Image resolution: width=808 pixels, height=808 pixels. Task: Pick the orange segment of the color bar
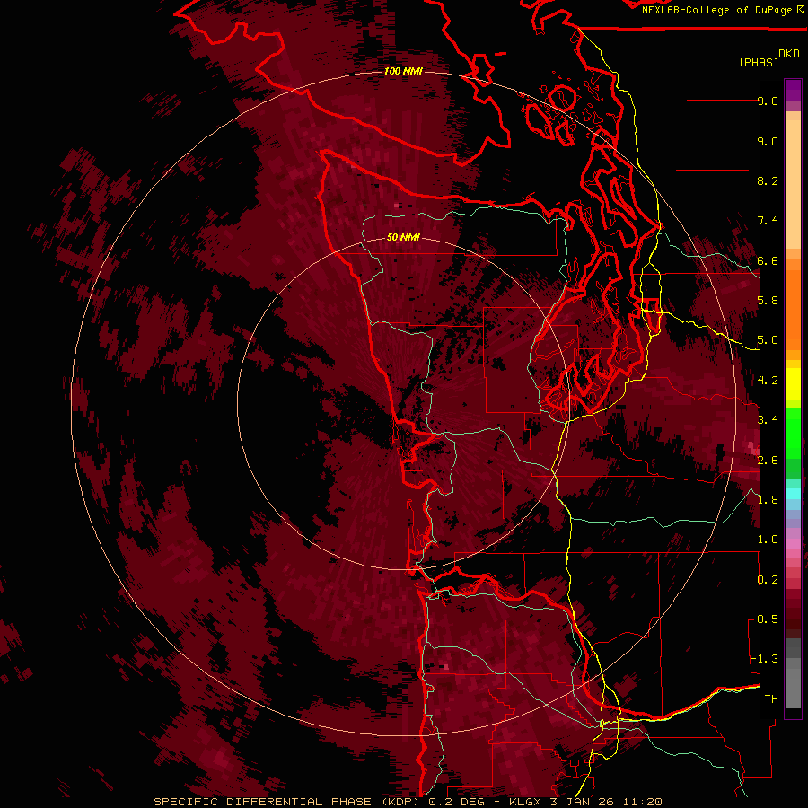tap(793, 310)
